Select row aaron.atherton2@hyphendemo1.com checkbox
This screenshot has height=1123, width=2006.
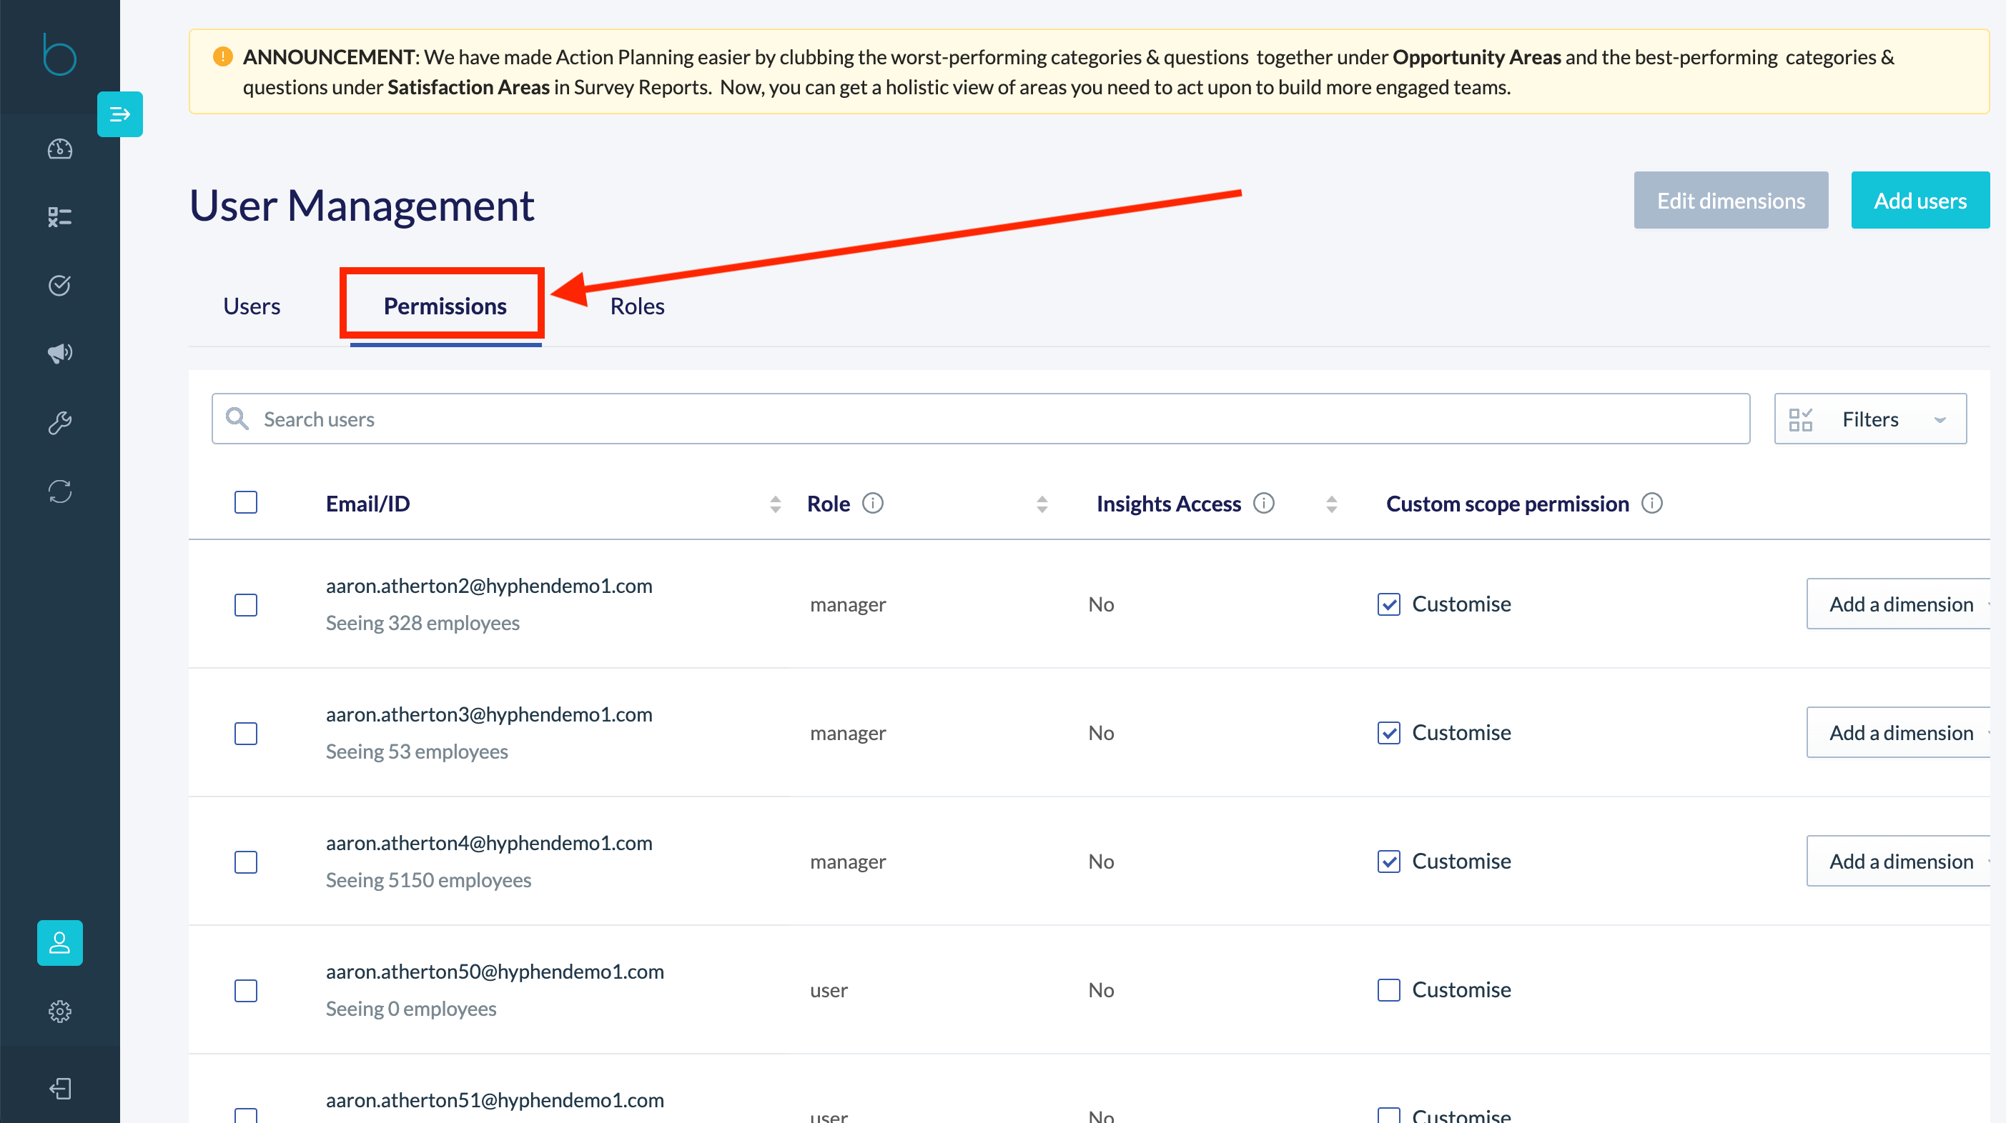point(246,604)
